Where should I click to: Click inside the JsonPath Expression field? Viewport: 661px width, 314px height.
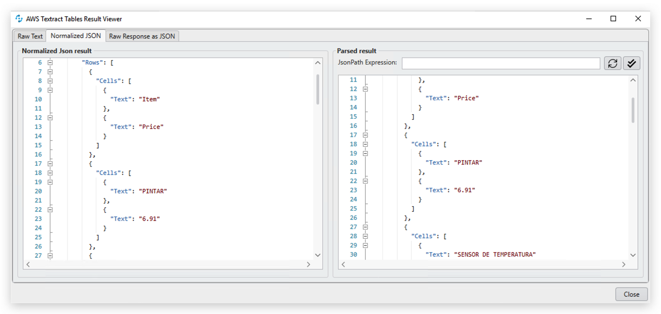point(500,63)
